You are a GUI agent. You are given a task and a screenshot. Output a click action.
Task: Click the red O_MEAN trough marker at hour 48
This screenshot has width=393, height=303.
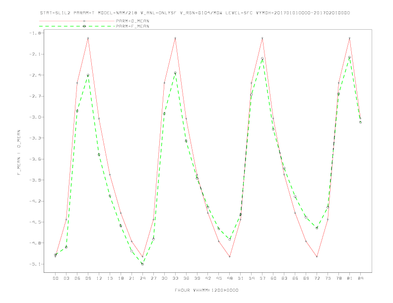pyautogui.click(x=230, y=257)
